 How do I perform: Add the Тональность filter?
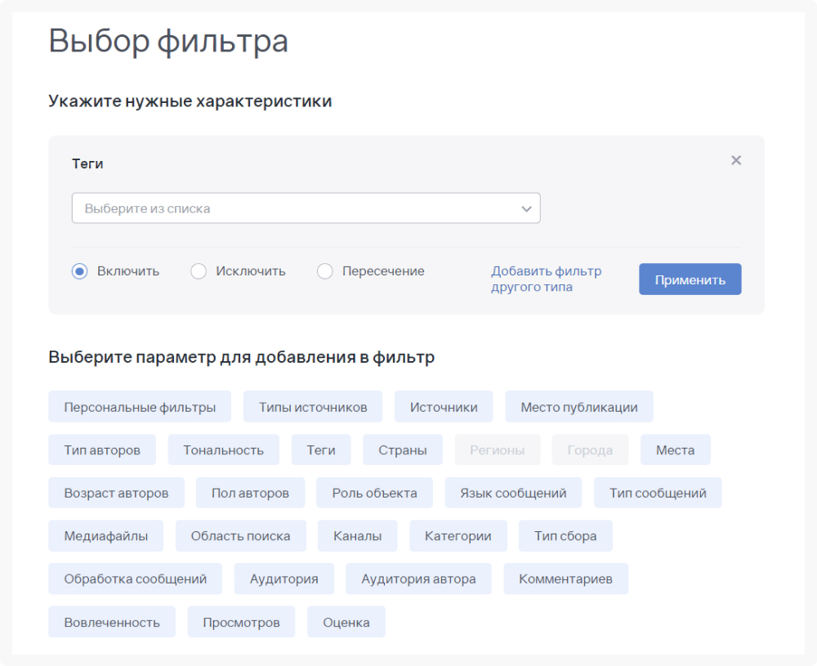[223, 449]
